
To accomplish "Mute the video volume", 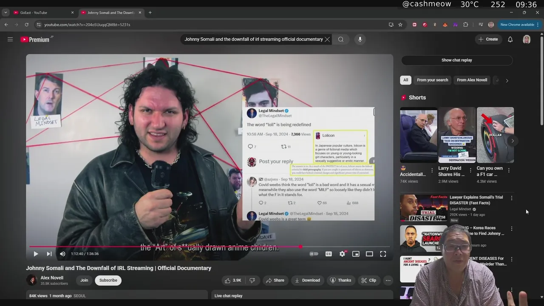I will [62, 254].
